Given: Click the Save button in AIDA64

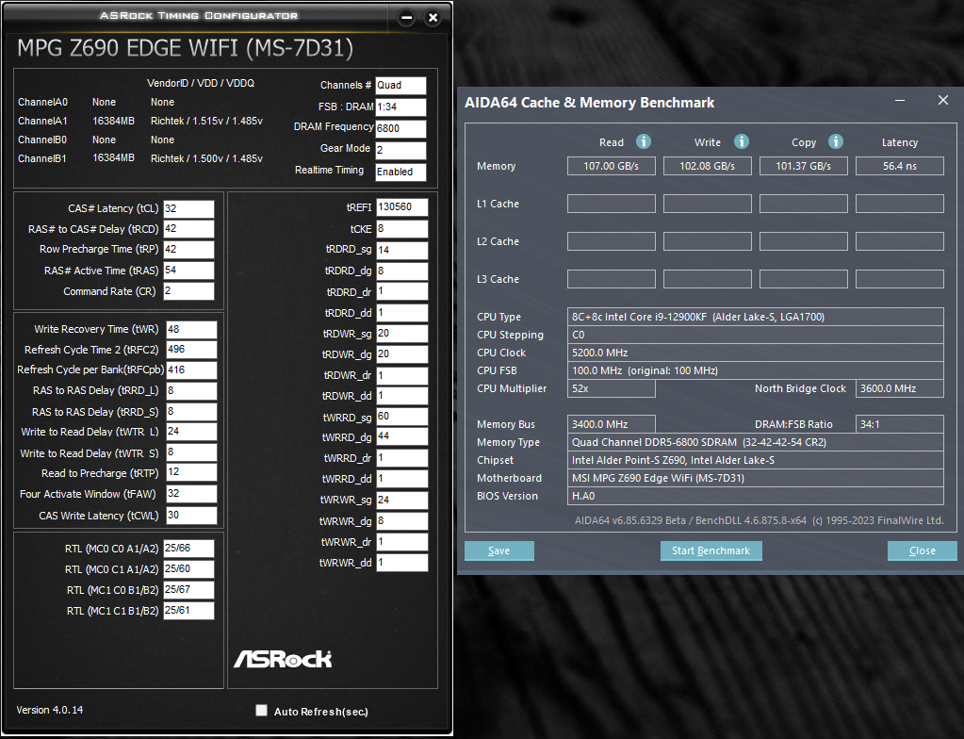Looking at the screenshot, I should pos(499,550).
